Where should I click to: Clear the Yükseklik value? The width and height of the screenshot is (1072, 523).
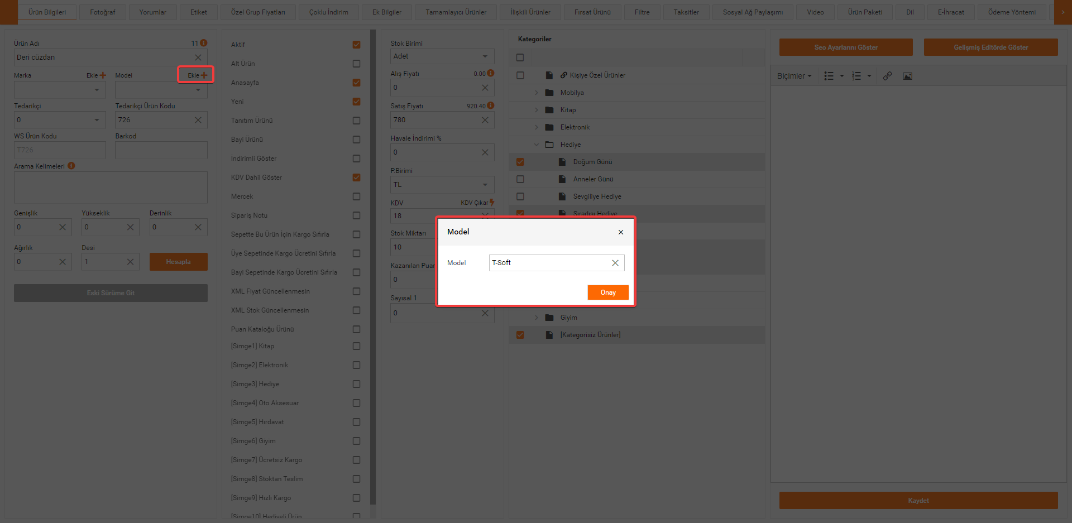pyautogui.click(x=130, y=227)
